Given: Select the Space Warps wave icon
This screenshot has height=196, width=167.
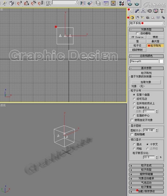Looking at the screenshot, I should pyautogui.click(x=158, y=18).
